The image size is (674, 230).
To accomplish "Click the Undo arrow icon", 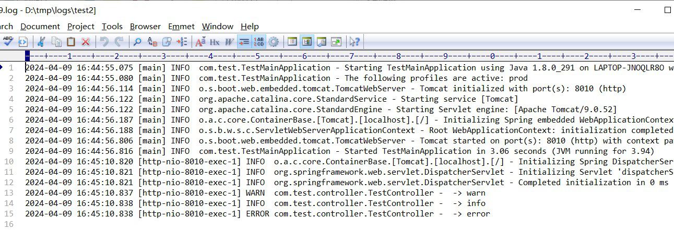I will [104, 42].
